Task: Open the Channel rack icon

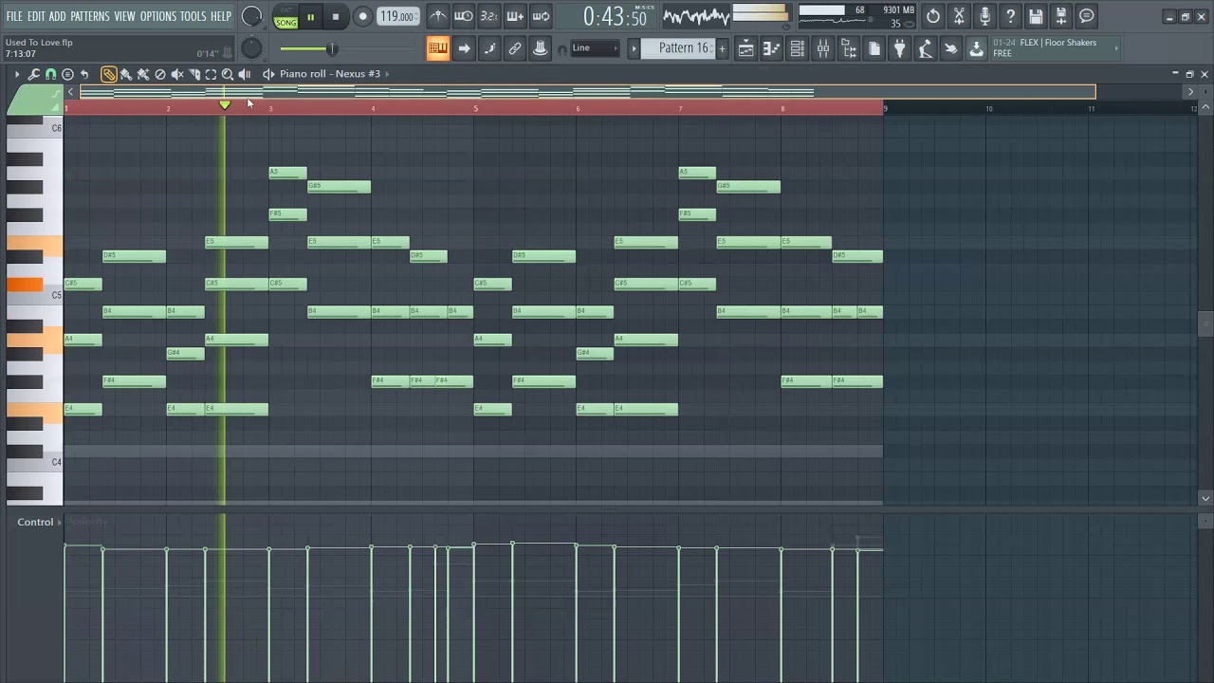Action: click(798, 48)
